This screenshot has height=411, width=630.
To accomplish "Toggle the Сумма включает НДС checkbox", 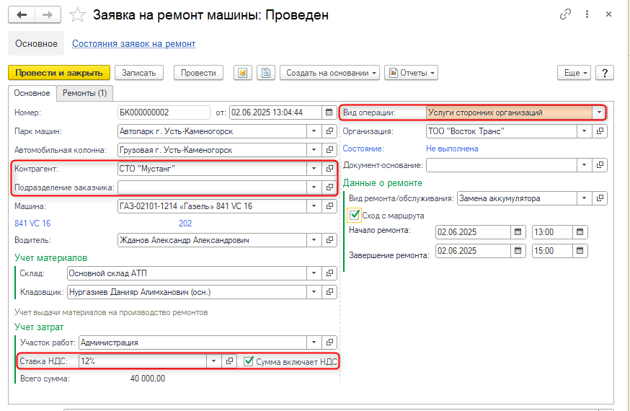I will click(249, 361).
